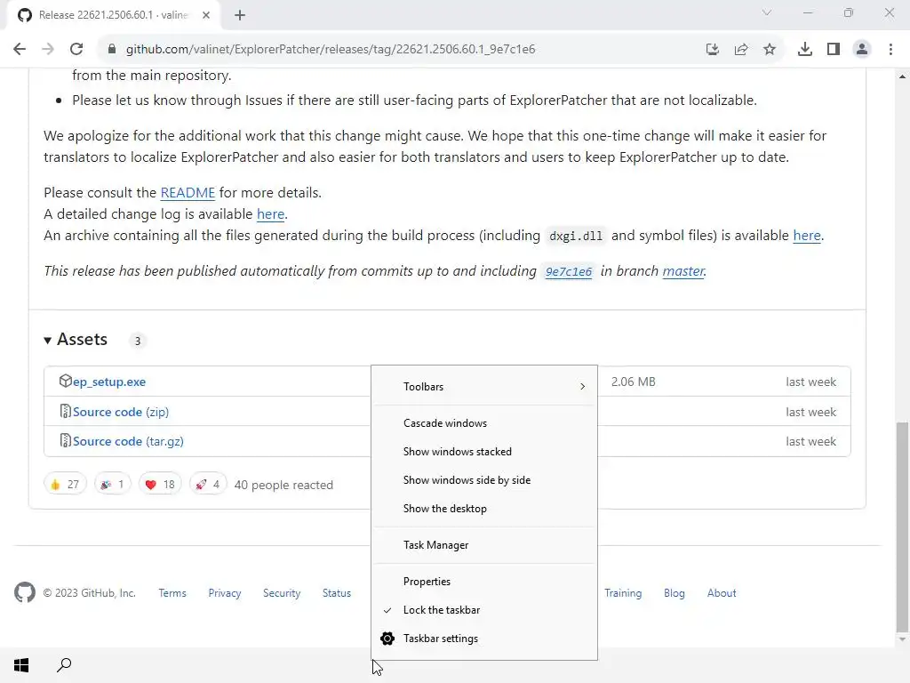The height and width of the screenshot is (683, 910).
Task: Open the README link
Action: click(188, 193)
